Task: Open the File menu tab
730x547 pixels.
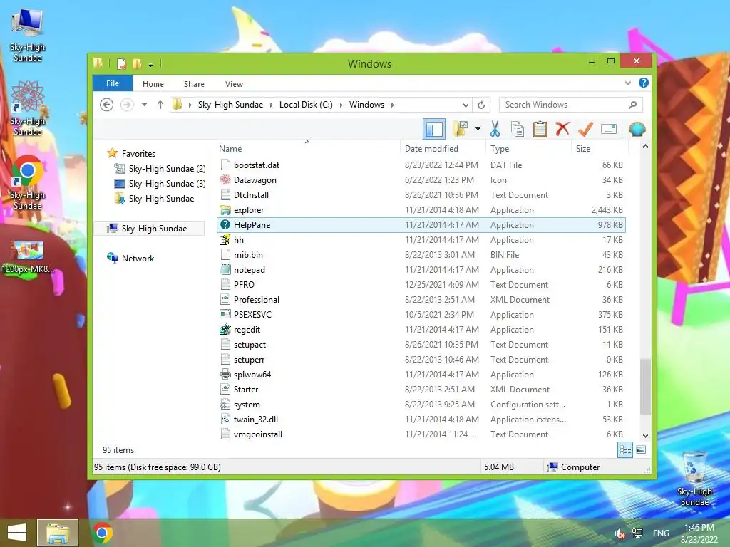Action: (x=113, y=83)
